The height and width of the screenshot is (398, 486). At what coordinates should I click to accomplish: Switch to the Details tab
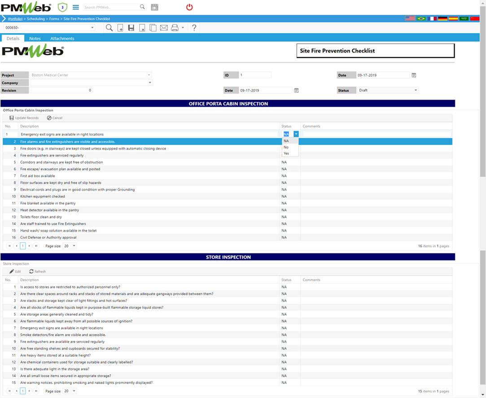(13, 39)
